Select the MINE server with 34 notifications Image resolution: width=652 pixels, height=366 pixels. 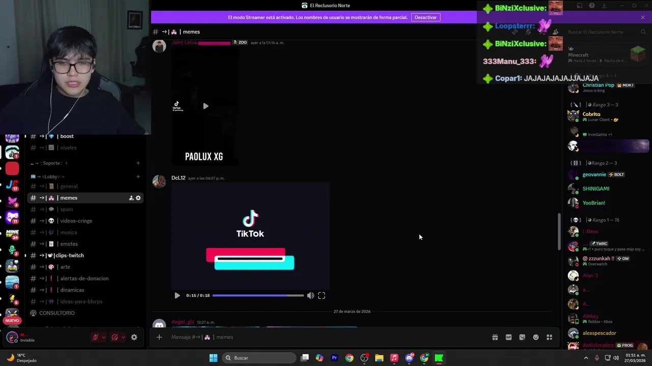point(12,234)
